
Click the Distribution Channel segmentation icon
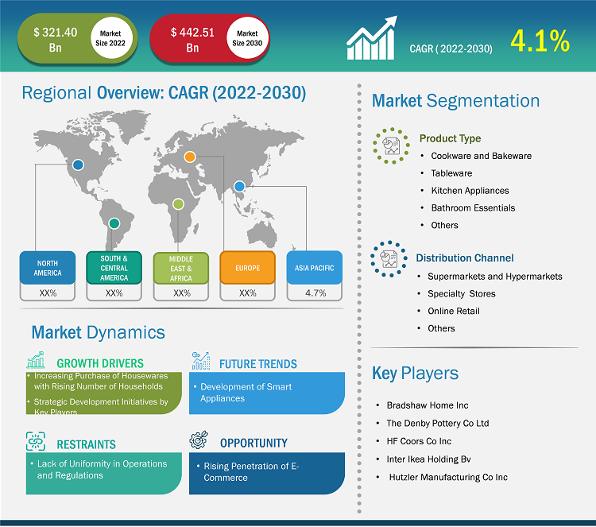click(x=389, y=259)
